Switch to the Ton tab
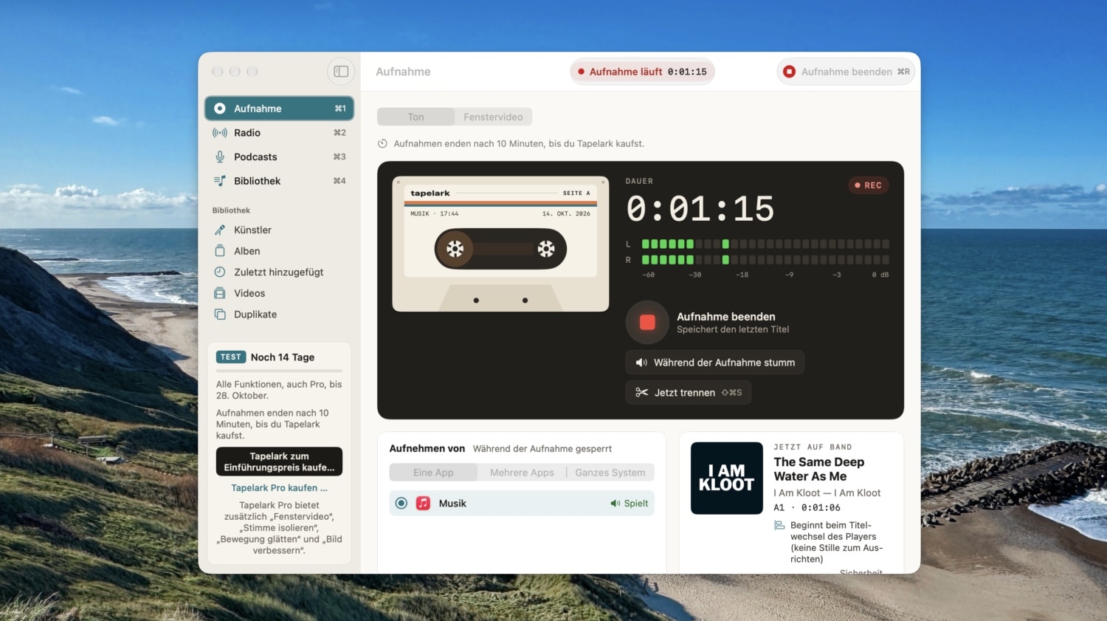This screenshot has width=1107, height=621. pos(416,117)
